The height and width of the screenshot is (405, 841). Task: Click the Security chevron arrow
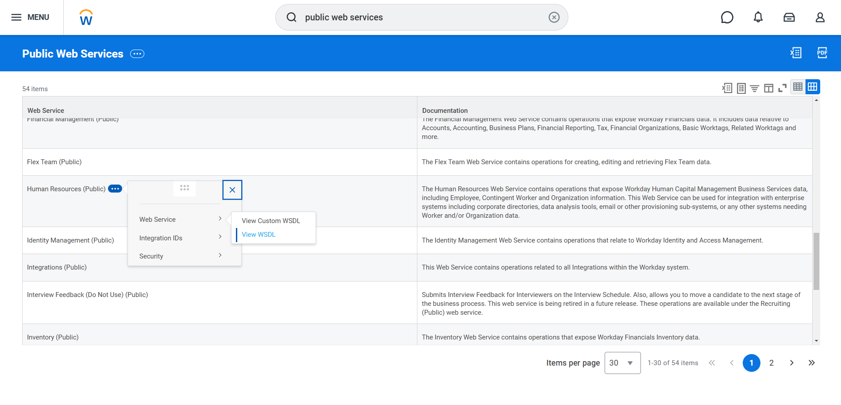pyautogui.click(x=220, y=255)
